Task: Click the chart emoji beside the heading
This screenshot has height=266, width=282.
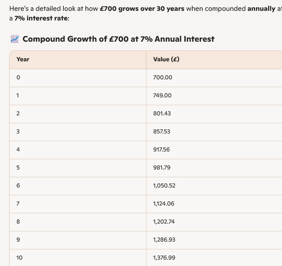Action: click(15, 39)
